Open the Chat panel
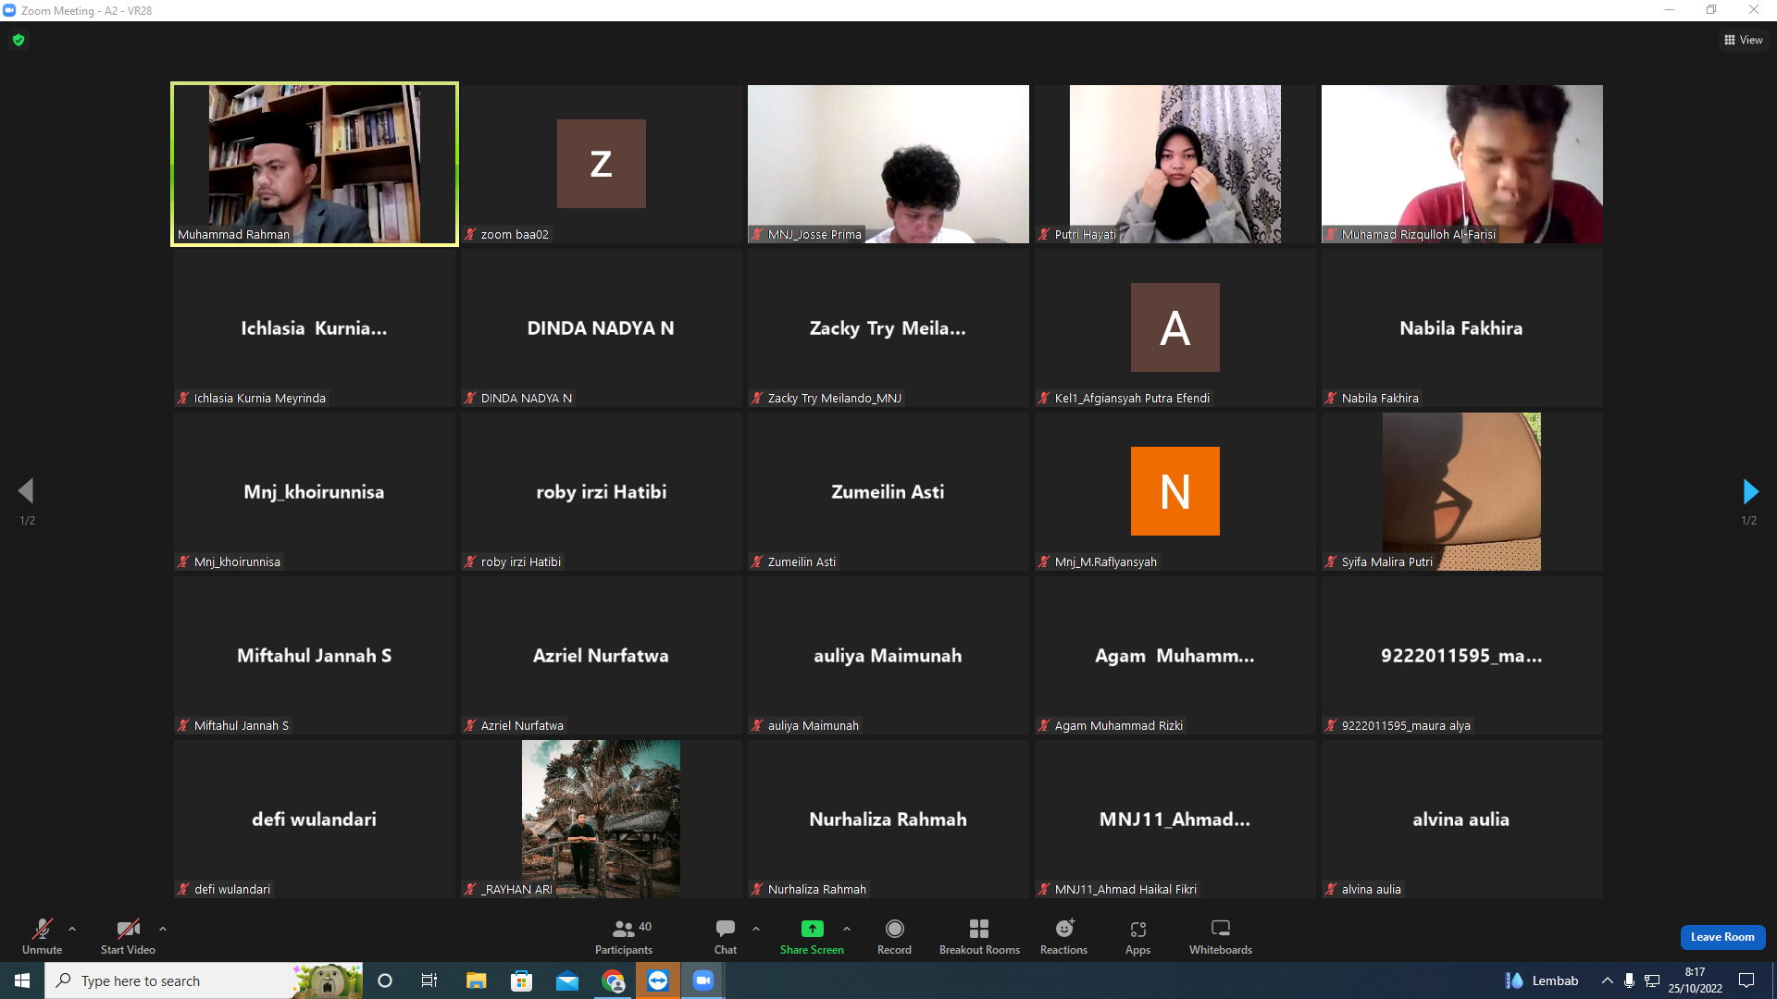The image size is (1777, 999). (x=726, y=935)
